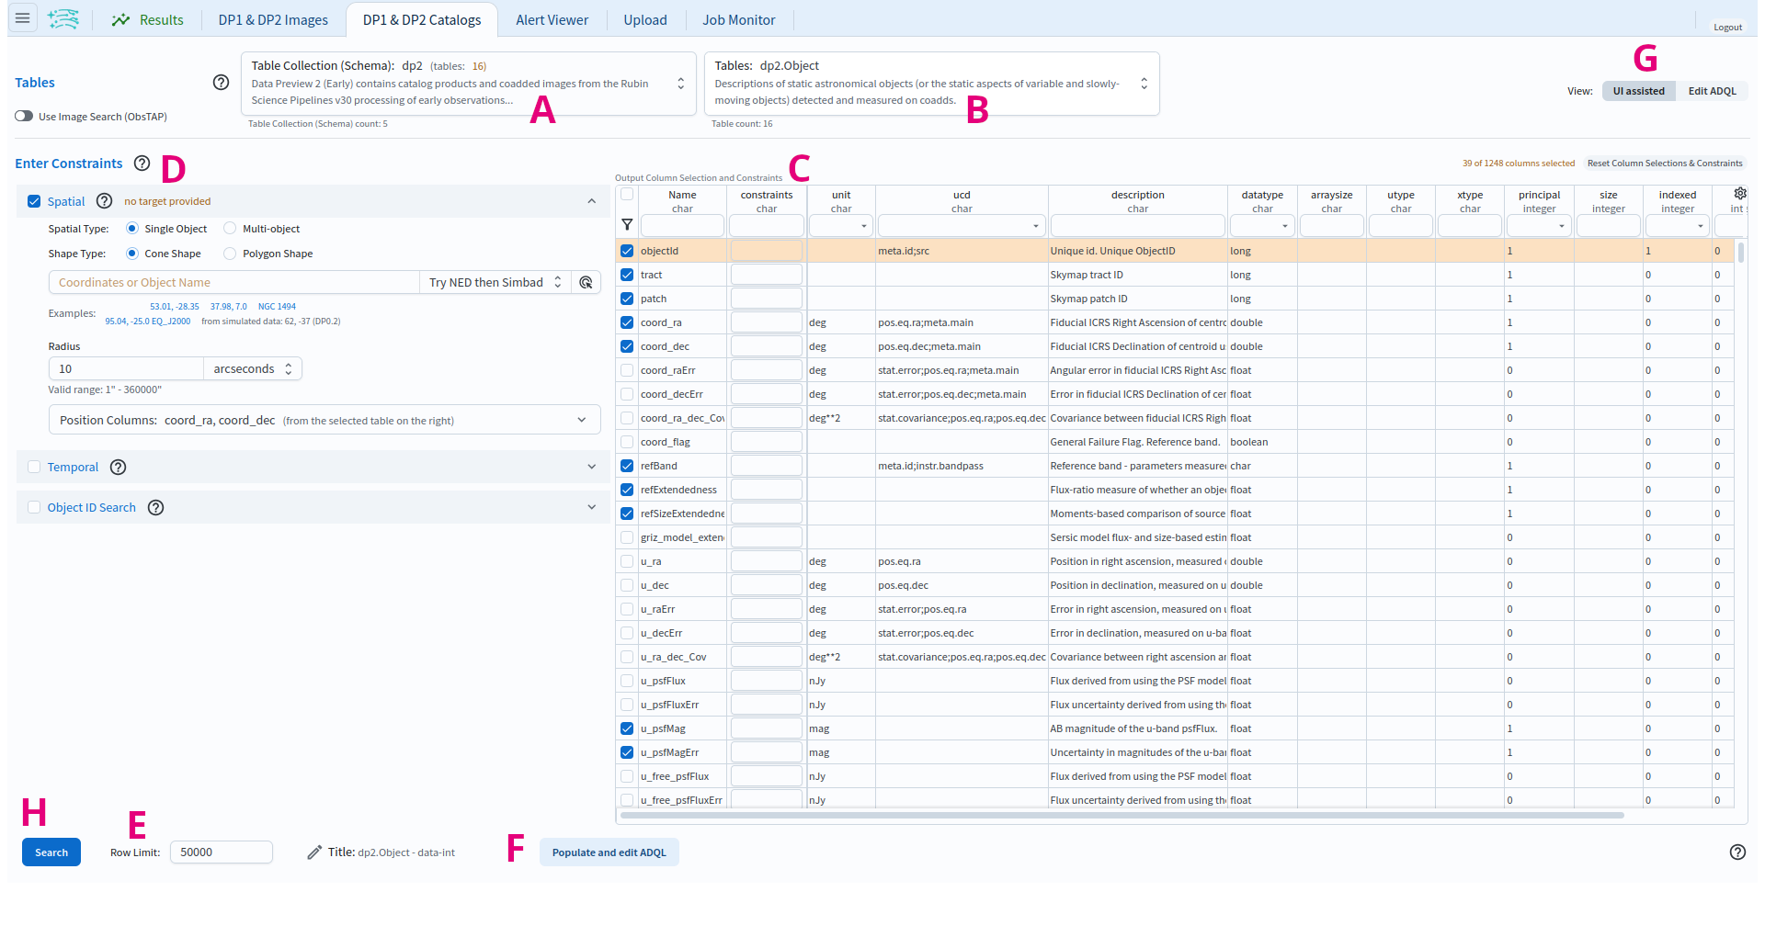
Task: Click the Radius value input field
Action: 126,368
